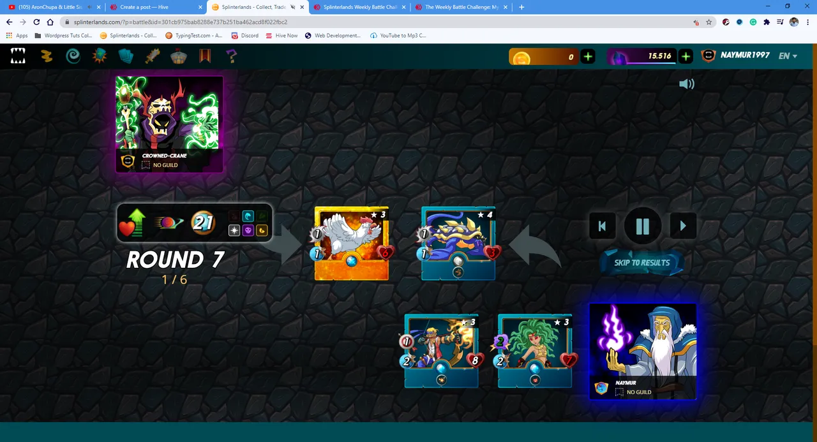
Task: Open the Apps bookmarks shortcut
Action: point(17,36)
